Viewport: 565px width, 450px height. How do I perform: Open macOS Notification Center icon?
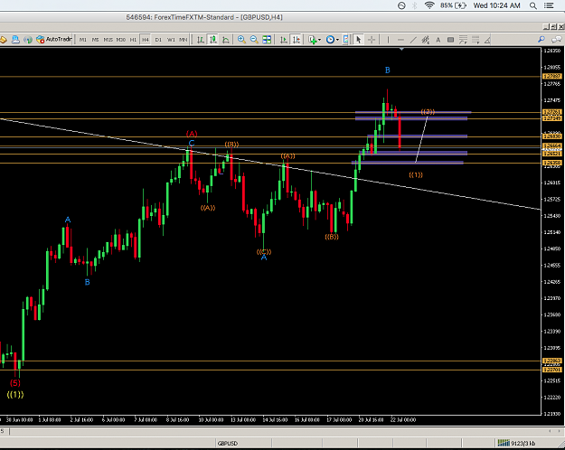549,5
